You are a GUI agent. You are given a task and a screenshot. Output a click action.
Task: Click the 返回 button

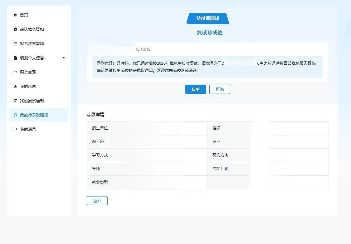[97, 201]
